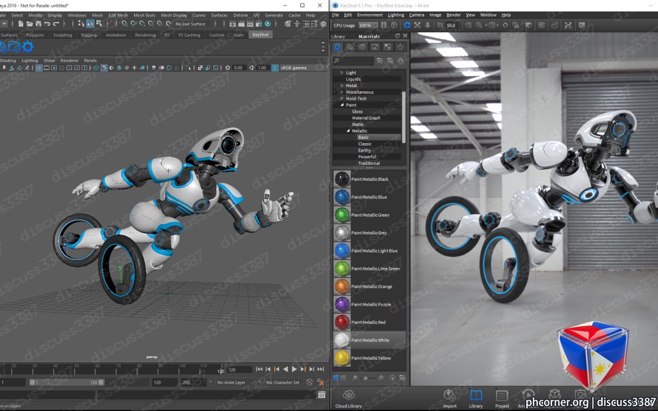This screenshot has height=411, width=658.
Task: Select the Classic metallic paint subfolder
Action: click(365, 144)
